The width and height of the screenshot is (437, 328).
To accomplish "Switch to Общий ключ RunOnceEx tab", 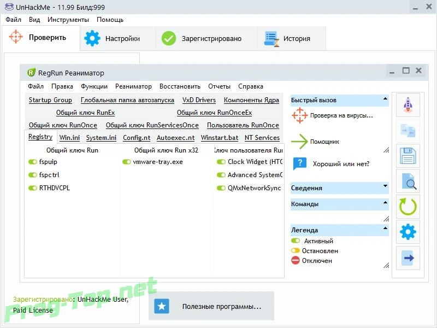I will point(214,113).
